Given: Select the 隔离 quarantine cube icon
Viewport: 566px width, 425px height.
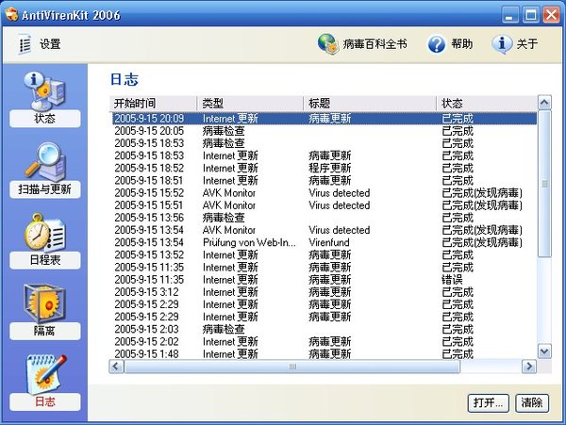Looking at the screenshot, I should tap(44, 302).
